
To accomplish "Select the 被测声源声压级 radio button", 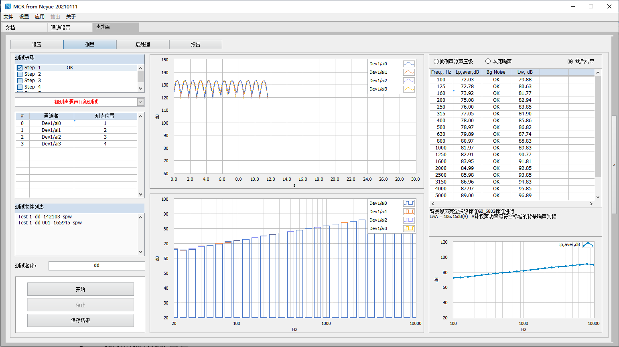I will click(x=436, y=61).
